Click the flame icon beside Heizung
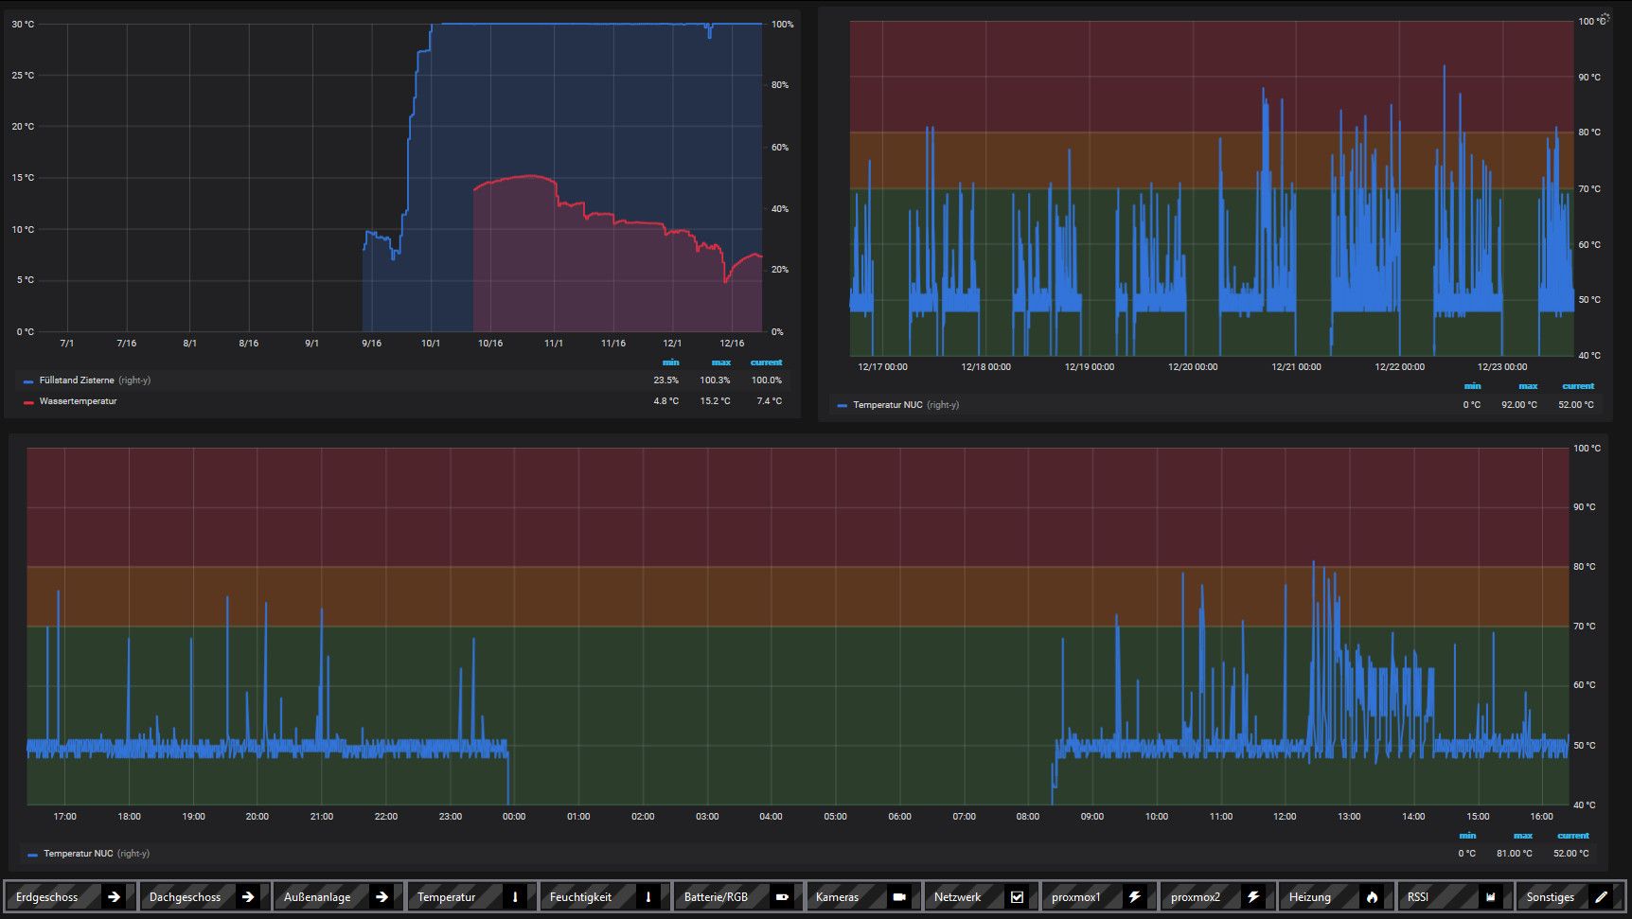Viewport: 1632px width, 919px height. coord(1372,896)
